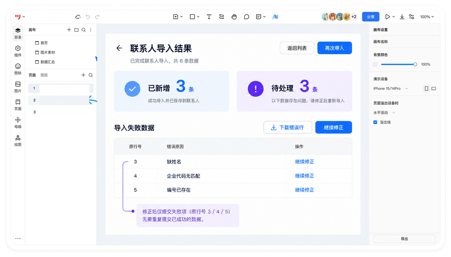Image resolution: width=451 pixels, height=257 pixels.
Task: Undo the last action
Action: pos(88,17)
